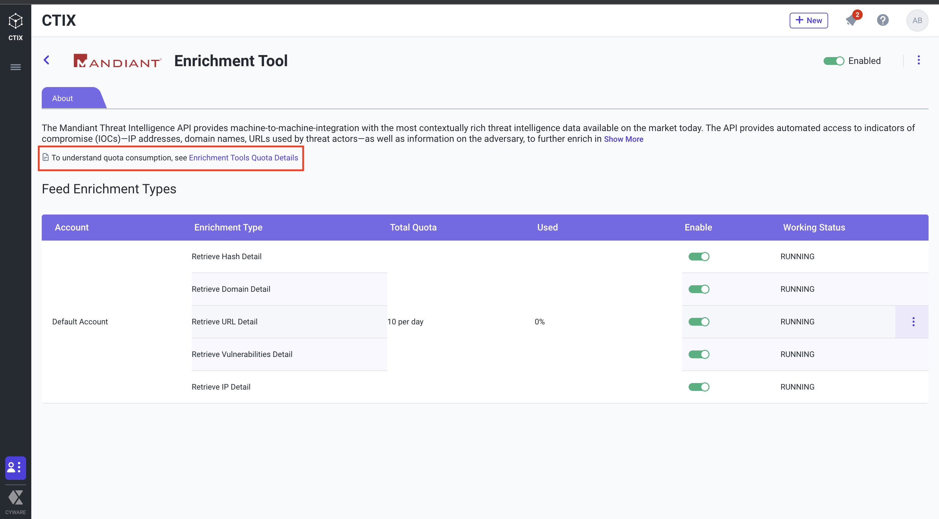Click the Cyware logo icon
The width and height of the screenshot is (939, 519).
(15, 498)
